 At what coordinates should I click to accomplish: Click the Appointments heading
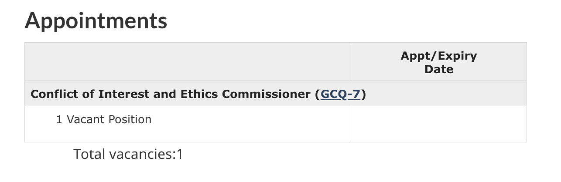(x=96, y=20)
